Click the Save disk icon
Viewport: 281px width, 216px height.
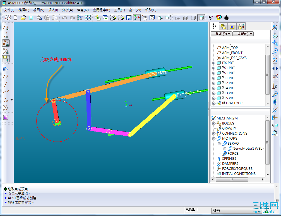(31, 18)
